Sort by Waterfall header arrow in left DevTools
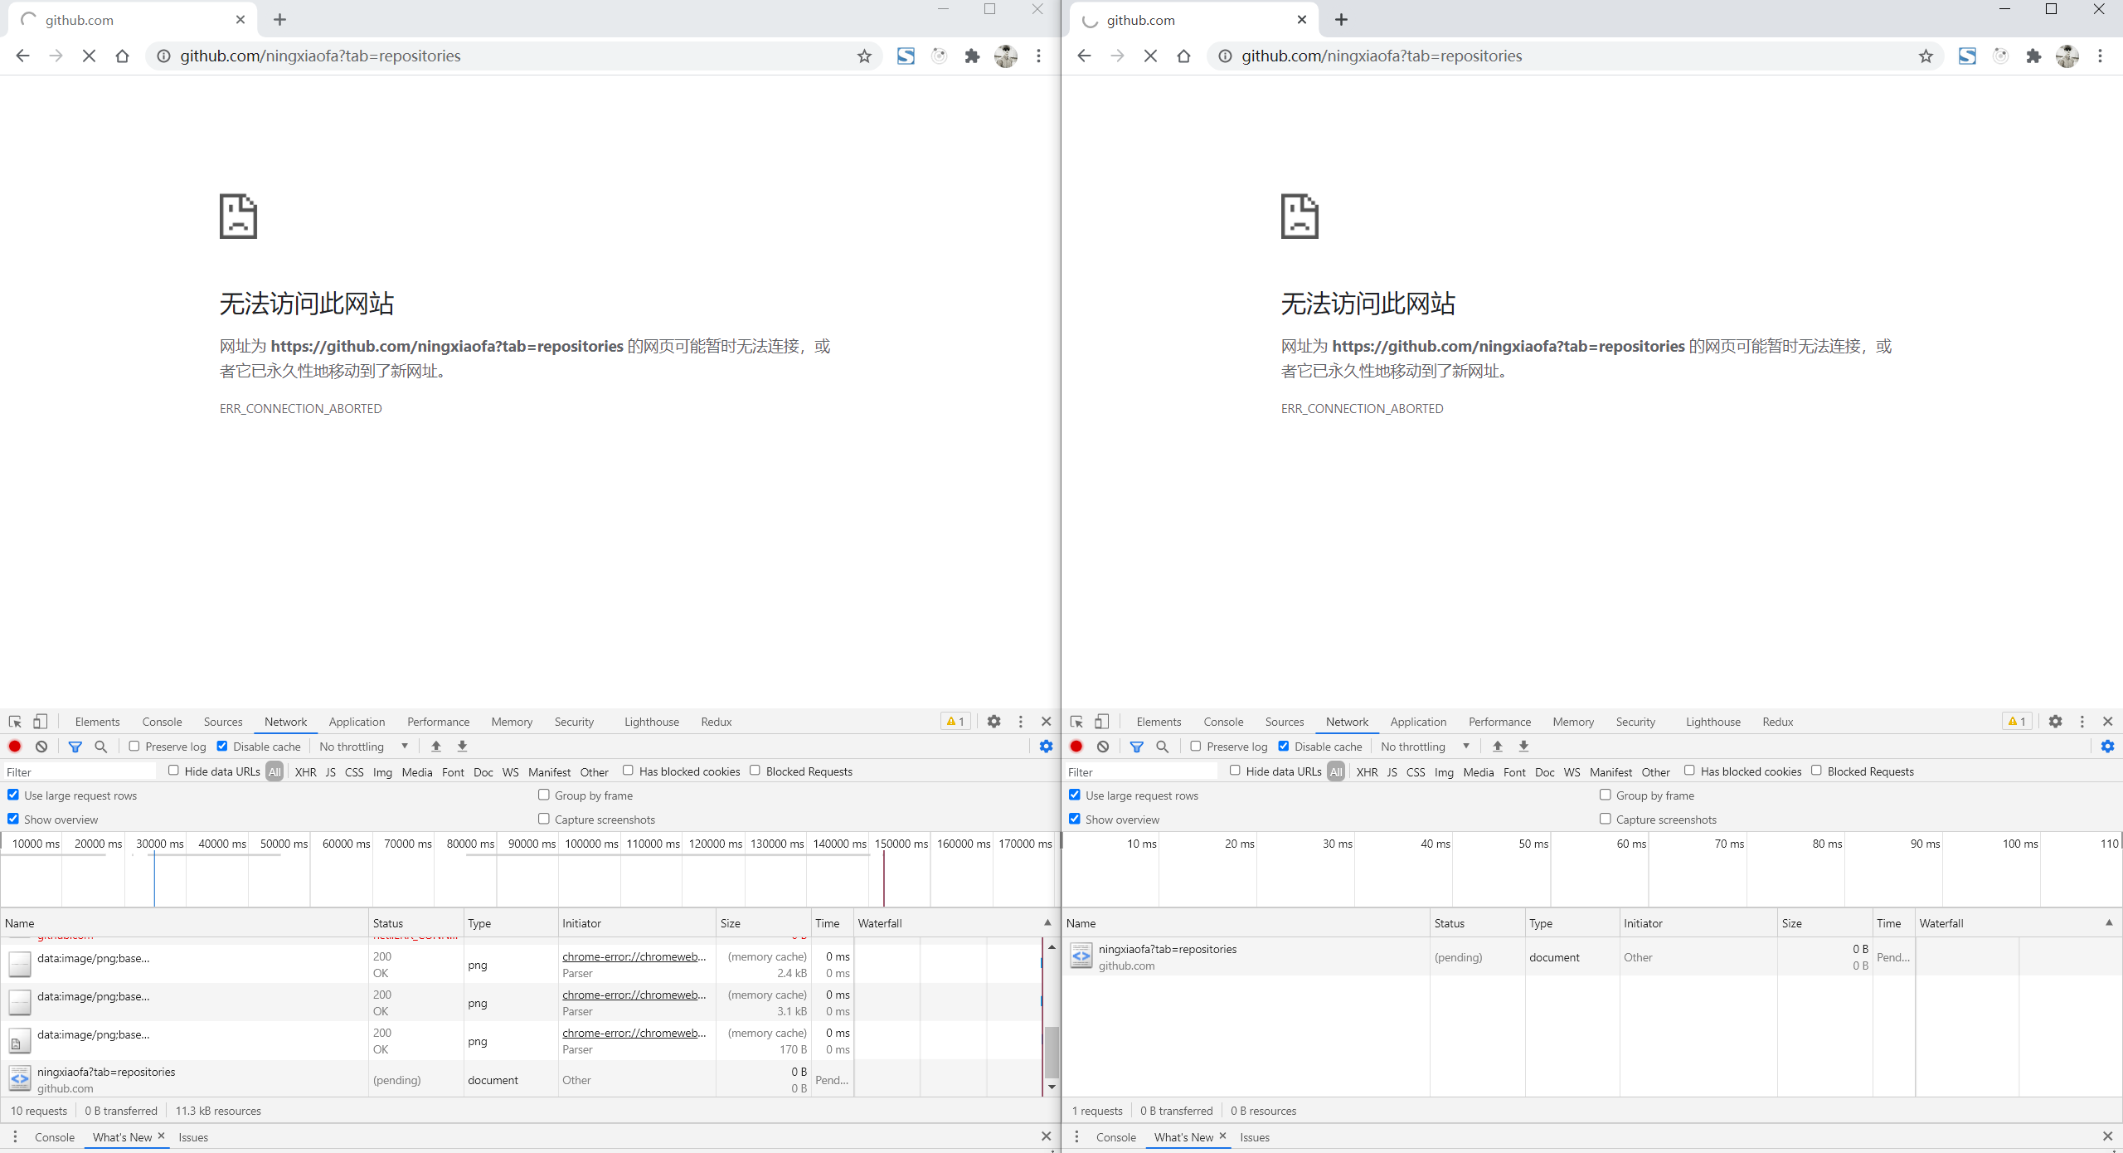The width and height of the screenshot is (2123, 1153). tap(1047, 923)
